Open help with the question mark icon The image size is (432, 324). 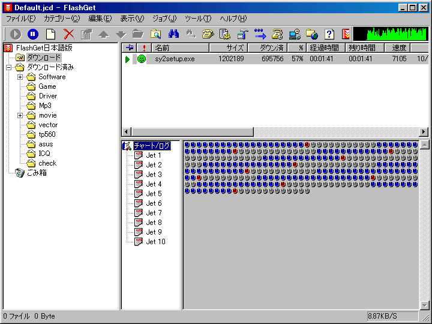pos(329,34)
